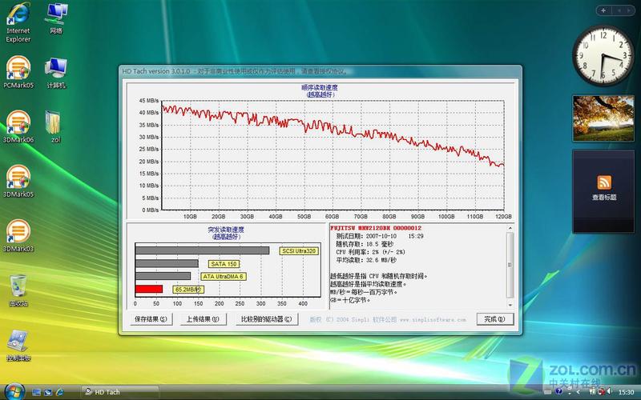Click the autumn tree slideshow gadget picture
Viewport: 641px width, 400px height.
(x=603, y=118)
